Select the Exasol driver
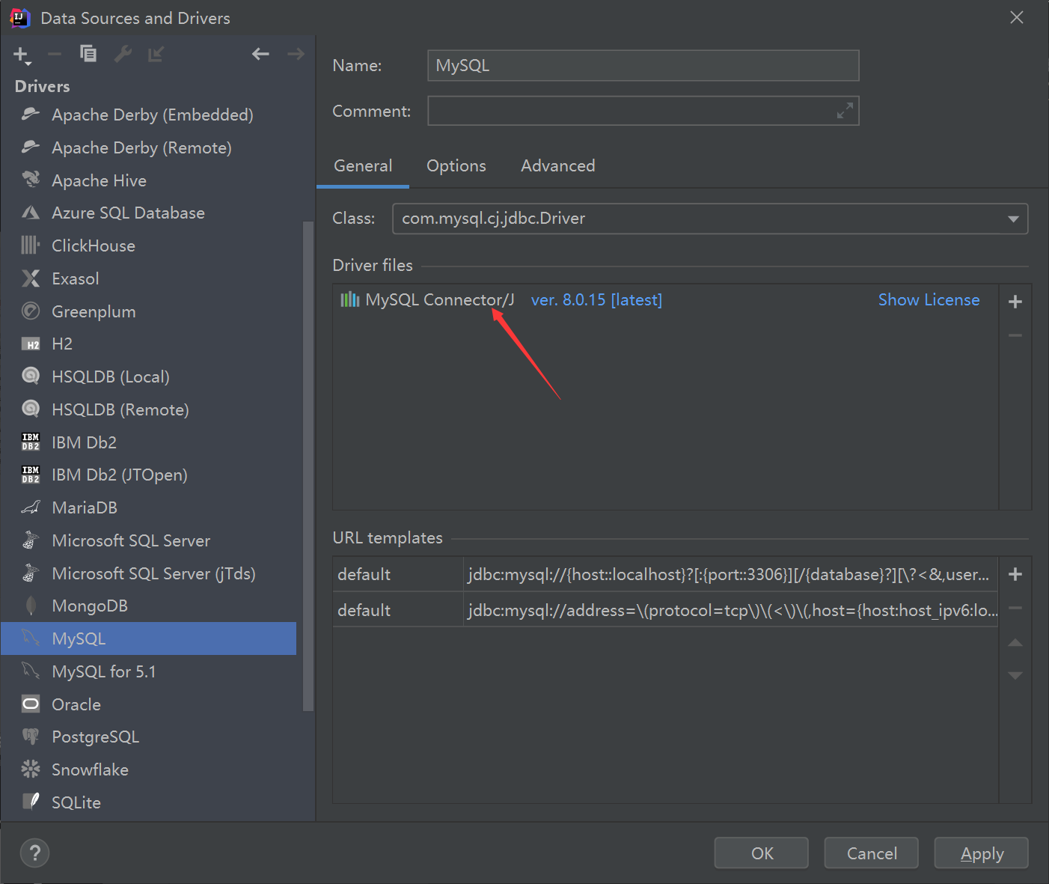Screen dimensions: 1049x884 (x=148, y=278)
